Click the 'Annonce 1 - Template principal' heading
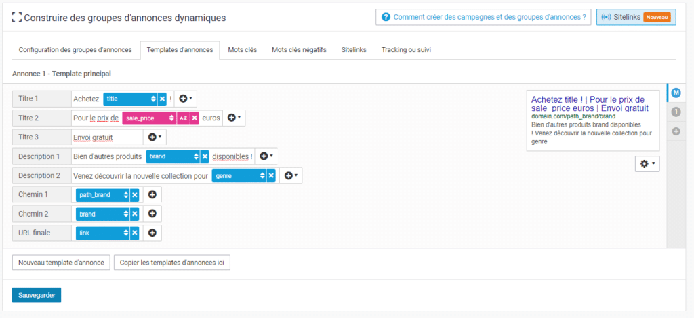Screen dimensions: 694x318 (x=62, y=74)
